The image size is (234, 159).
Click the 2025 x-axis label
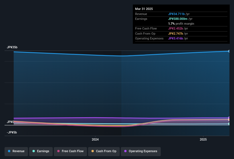(203, 139)
